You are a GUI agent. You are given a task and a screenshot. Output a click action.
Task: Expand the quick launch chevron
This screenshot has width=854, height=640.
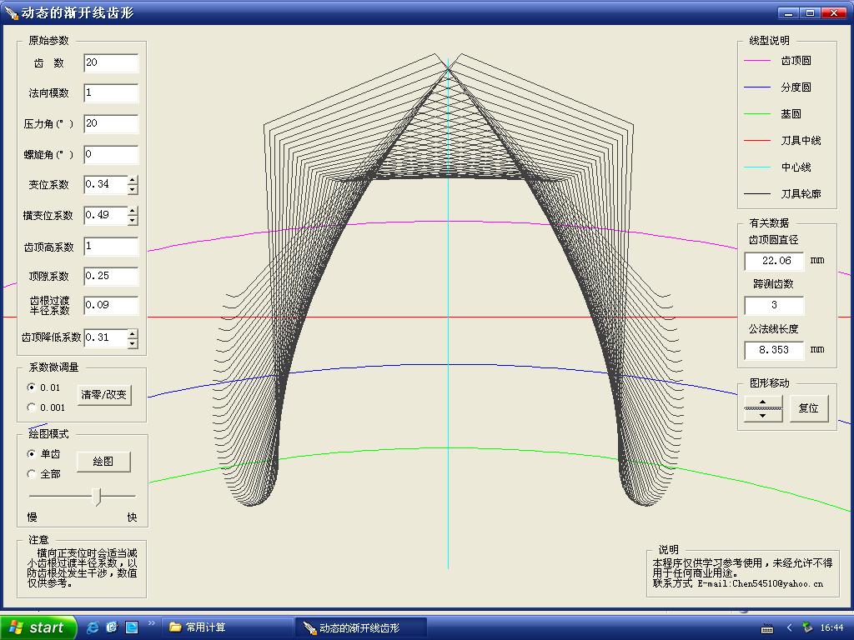(152, 623)
